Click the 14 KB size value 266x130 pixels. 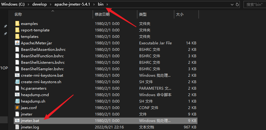click(x=191, y=43)
